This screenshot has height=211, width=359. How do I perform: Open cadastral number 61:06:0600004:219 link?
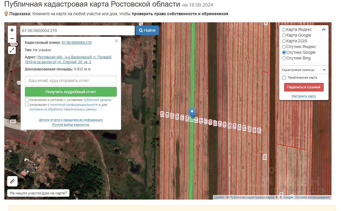pyautogui.click(x=77, y=43)
